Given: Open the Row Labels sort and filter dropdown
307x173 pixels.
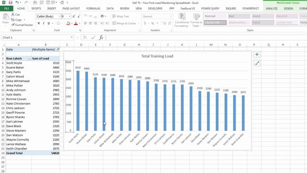Looking at the screenshot, I should point(29,59).
